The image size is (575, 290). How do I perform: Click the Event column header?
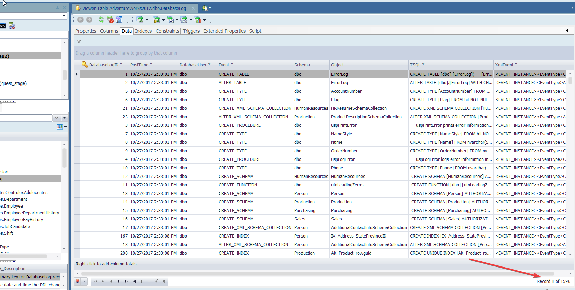(224, 65)
